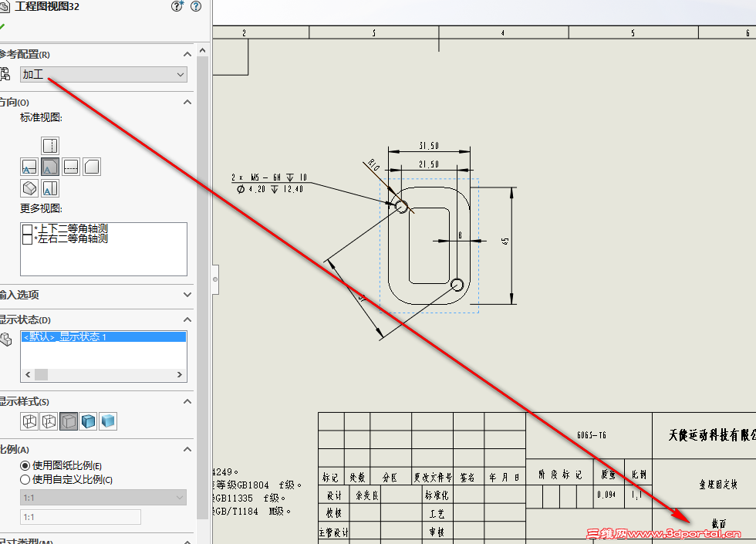This screenshot has width=756, height=544.
Task: Click the property panel vertical scrollbar thumb
Action: coord(202,289)
